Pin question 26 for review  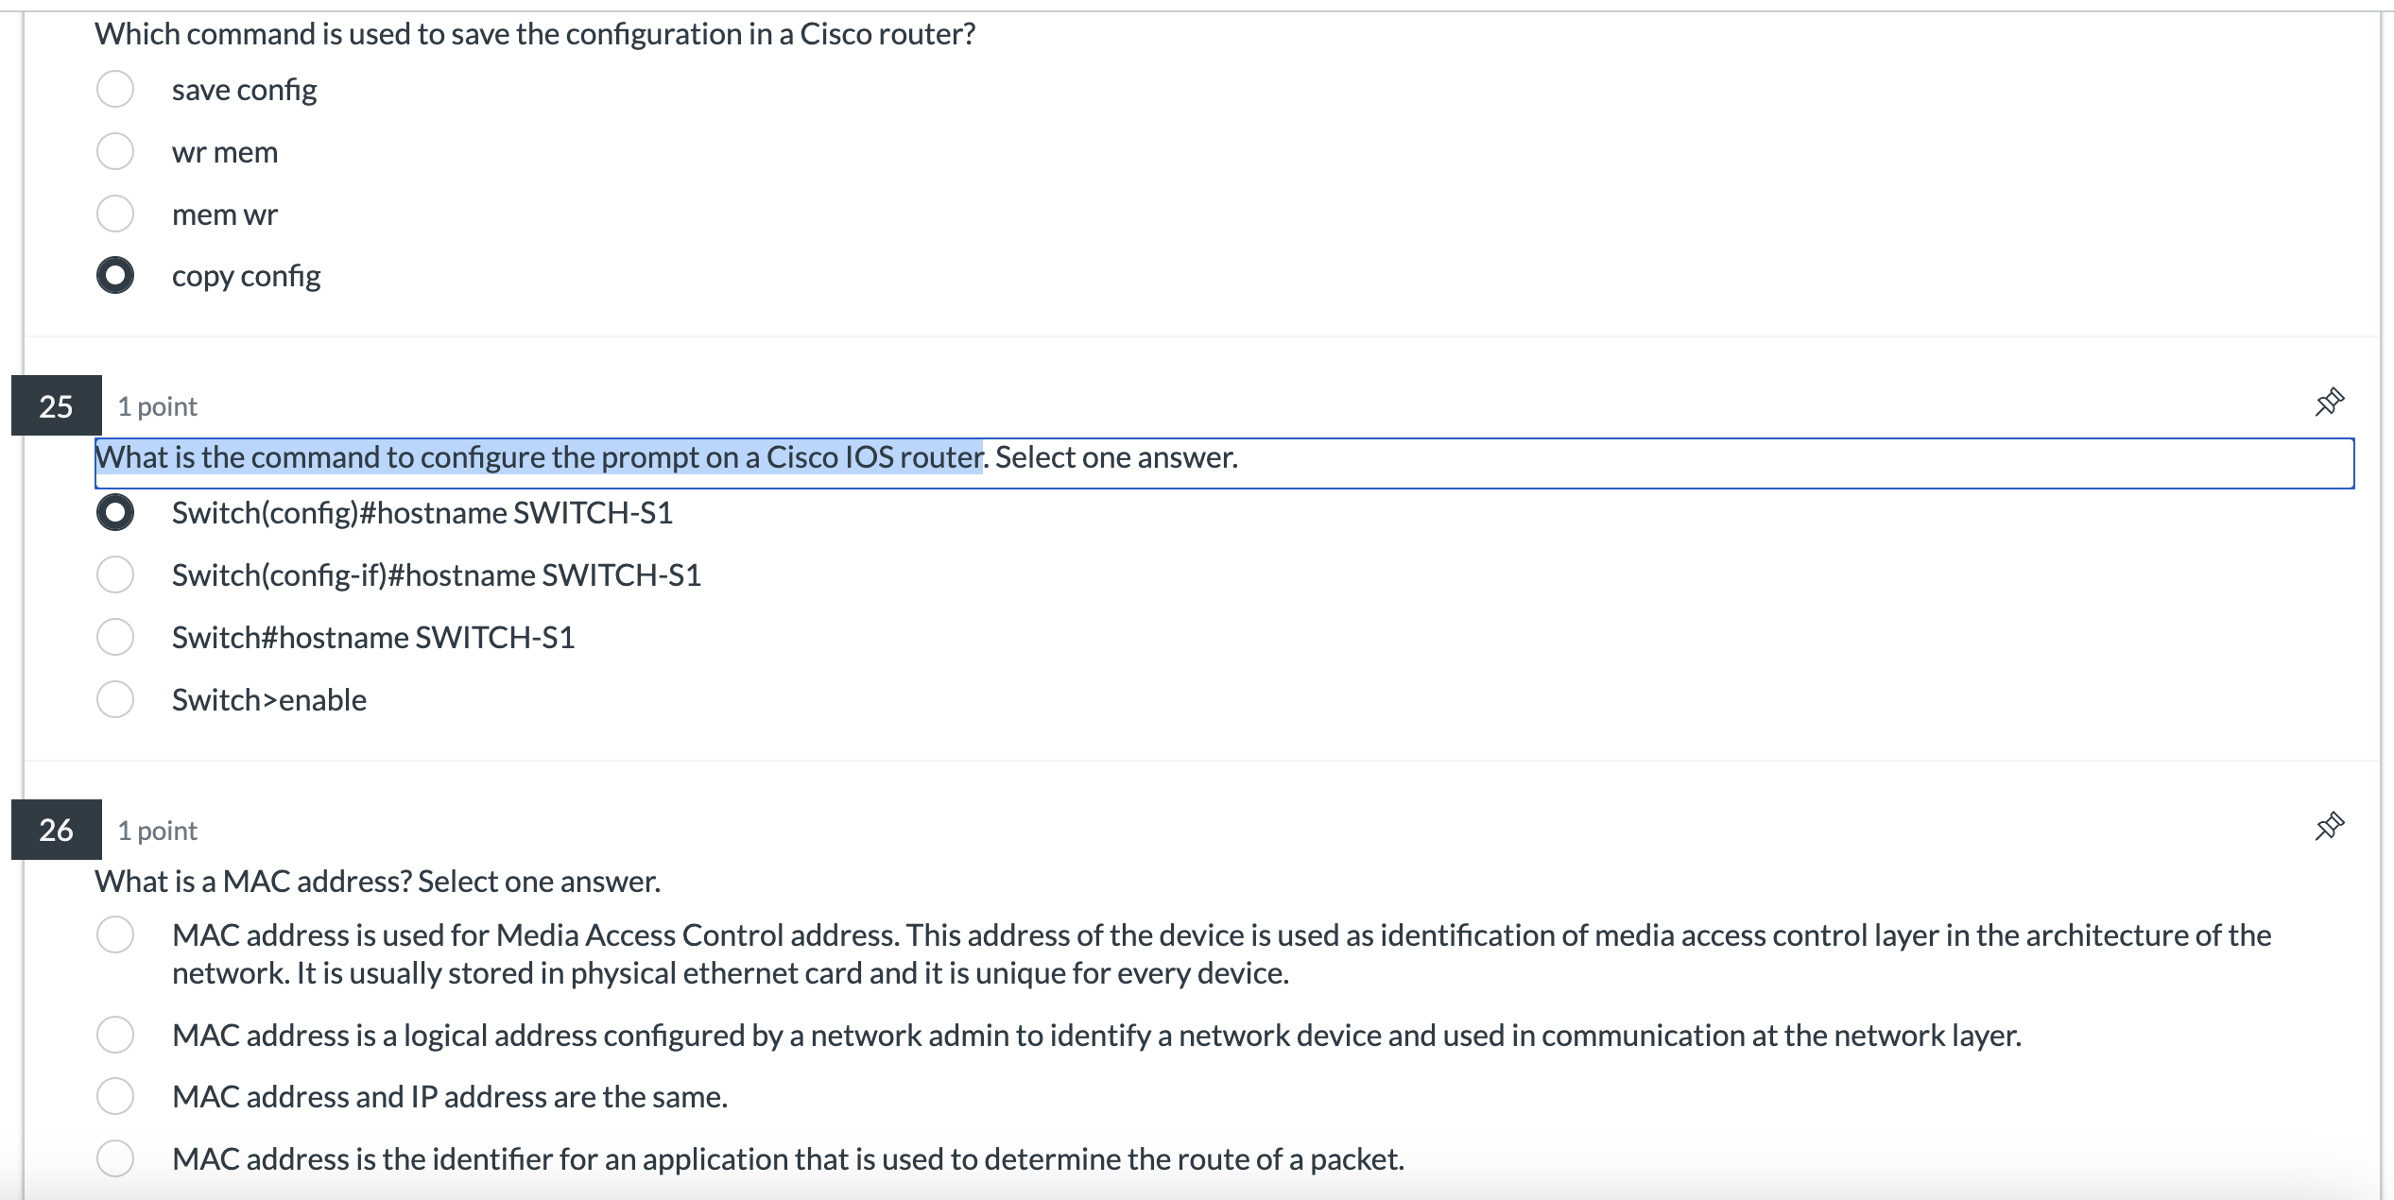click(2328, 824)
